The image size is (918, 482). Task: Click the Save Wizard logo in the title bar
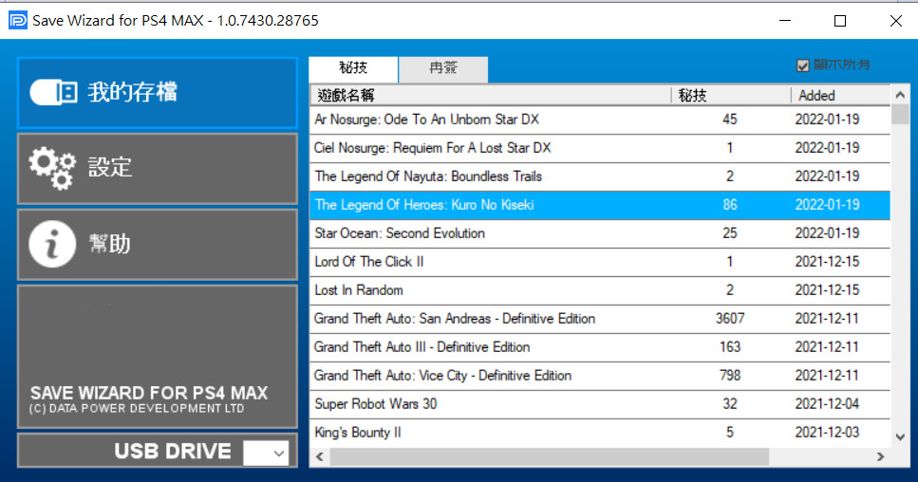point(18,21)
